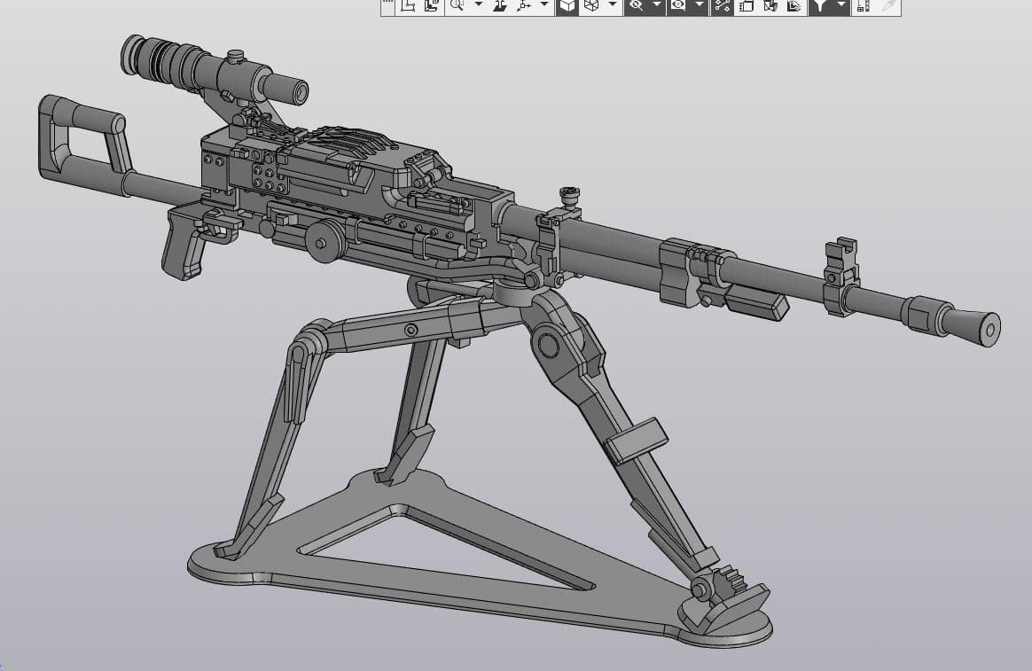1032x671 pixels.
Task: Open the zoom options dropdown arrow
Action: pyautogui.click(x=479, y=6)
